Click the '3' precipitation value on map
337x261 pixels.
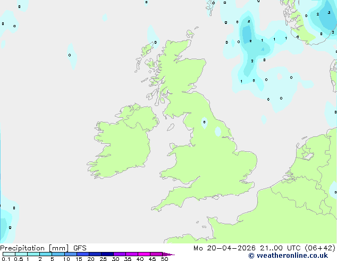pos(329,12)
